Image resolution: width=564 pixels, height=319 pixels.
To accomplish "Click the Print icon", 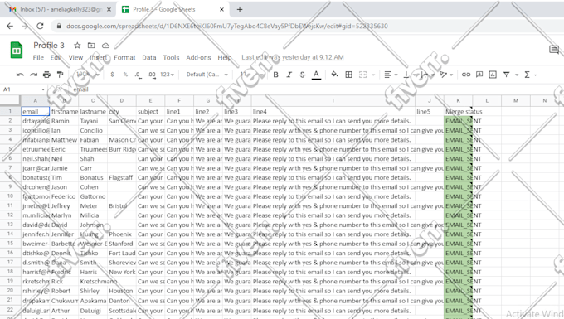I will pos(46,75).
